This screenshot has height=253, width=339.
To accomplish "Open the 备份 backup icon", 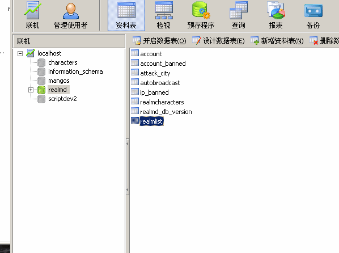I will pyautogui.click(x=313, y=15).
